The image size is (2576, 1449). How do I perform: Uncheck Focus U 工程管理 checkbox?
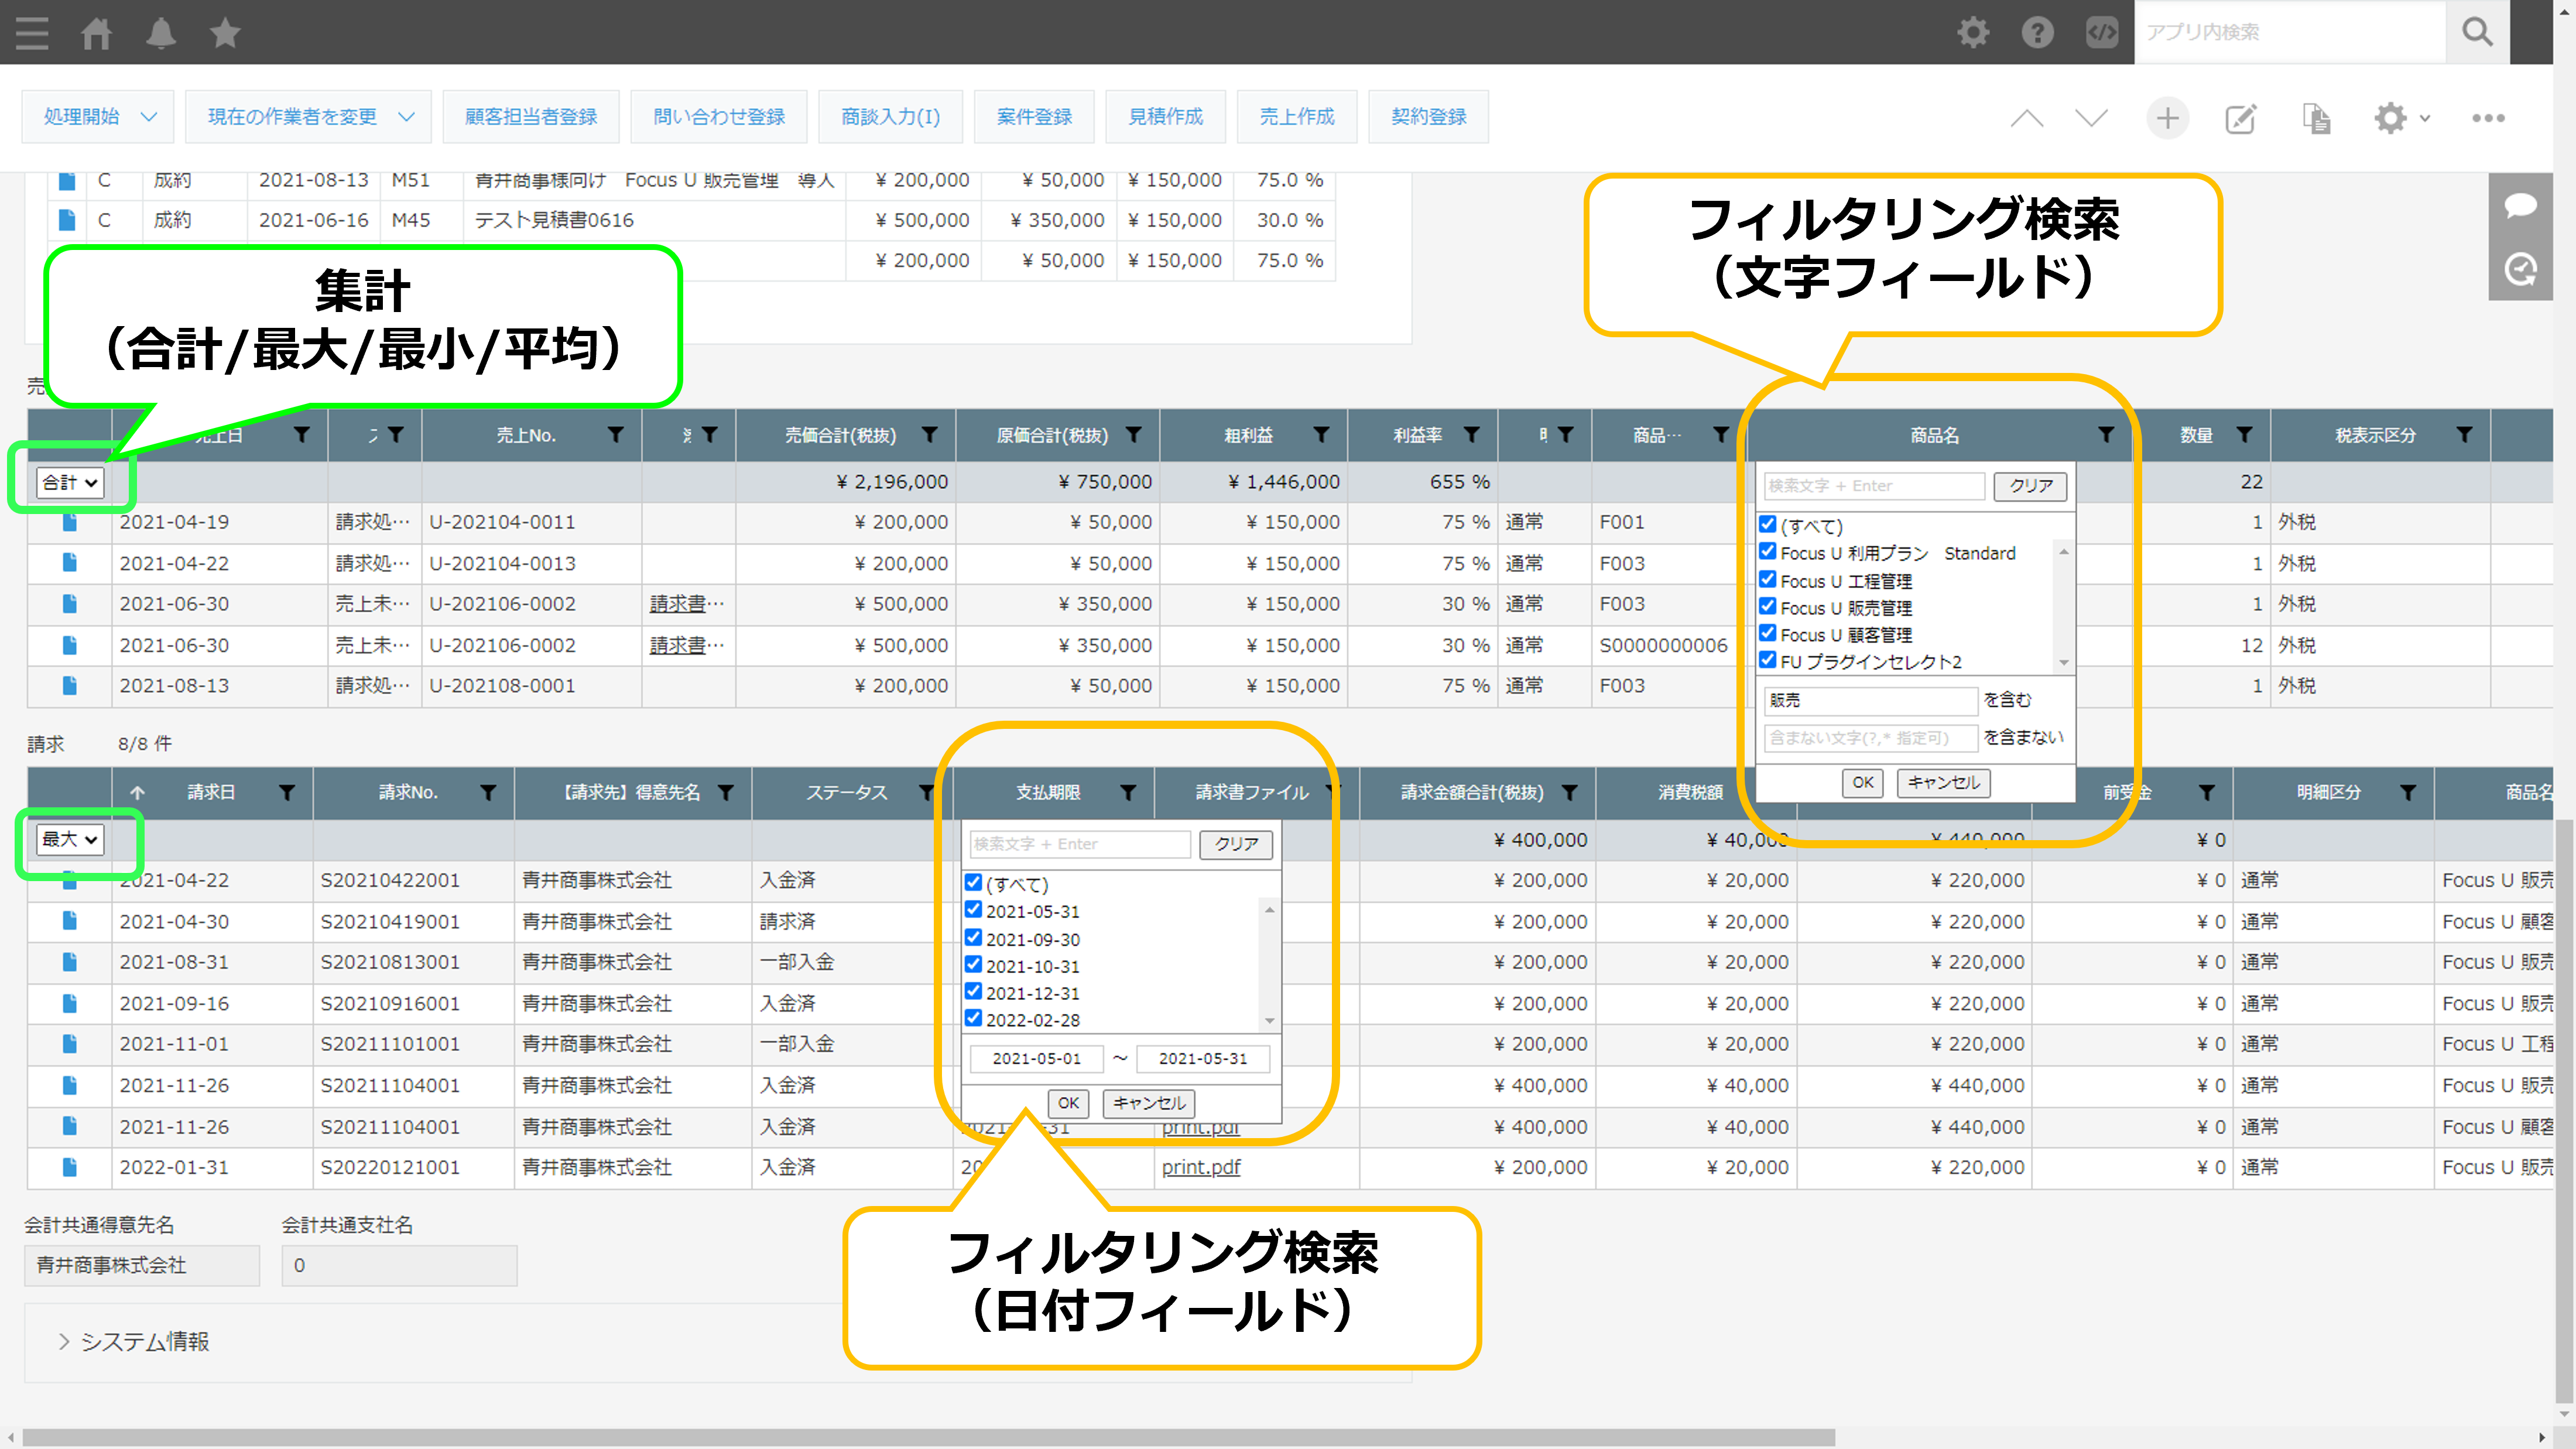[1768, 580]
